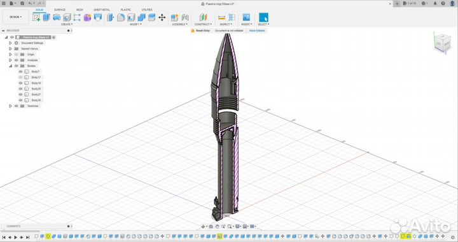This screenshot has height=242, width=458.
Task: Expand the Origin folder
Action: point(10,54)
